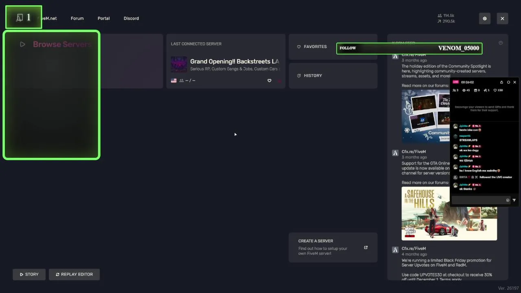Open the Forum link in the top bar
521x293 pixels.
point(77,18)
